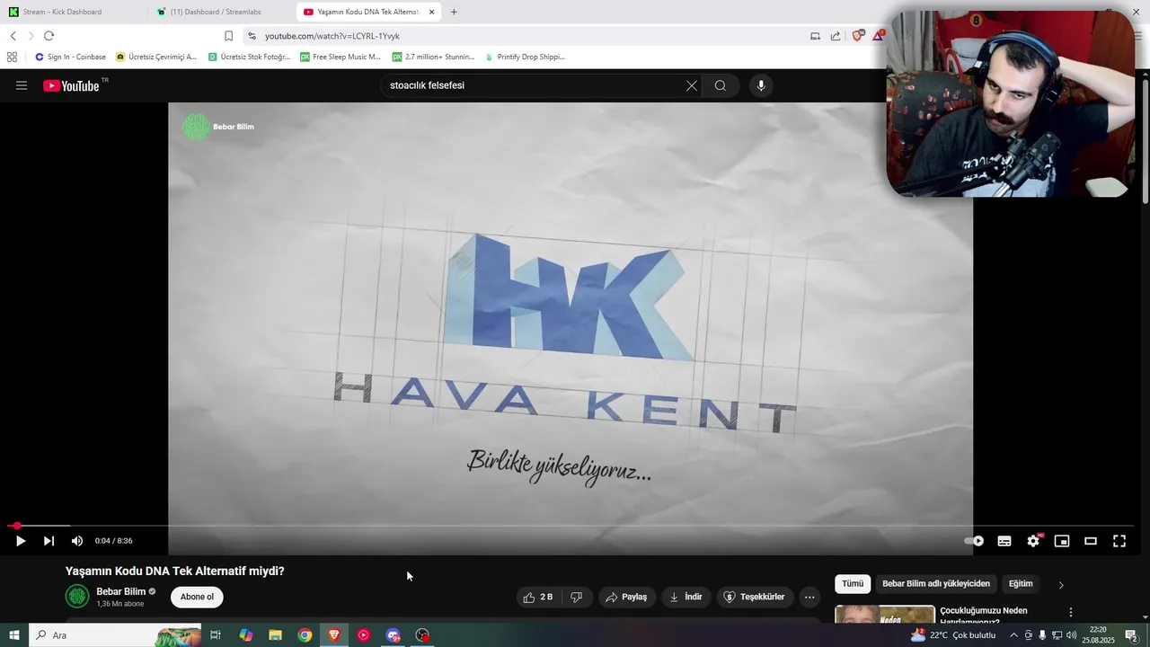
Task: Open the Brave Rewards triangle icon
Action: [x=879, y=36]
